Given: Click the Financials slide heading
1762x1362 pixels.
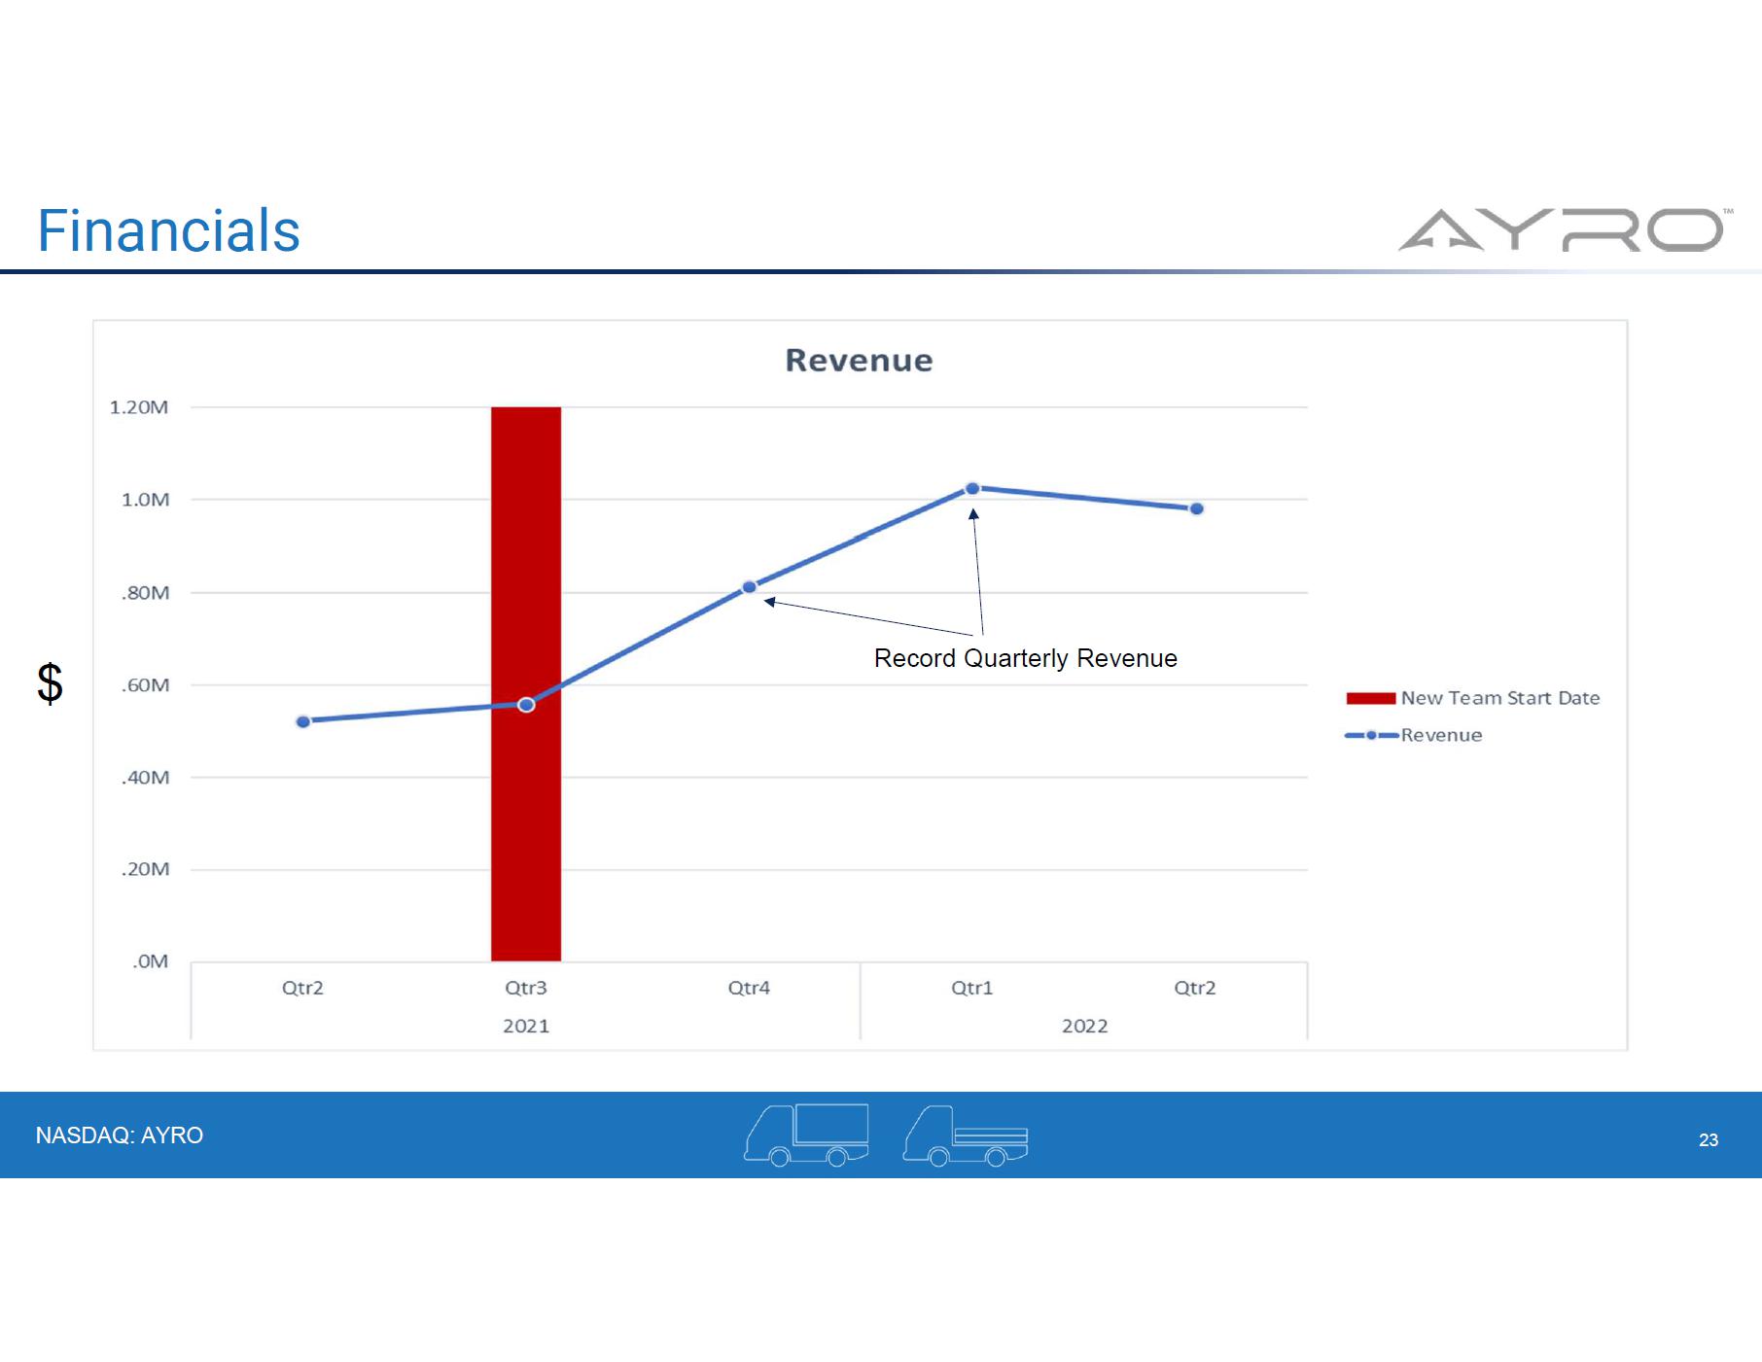Looking at the screenshot, I should pos(168,231).
